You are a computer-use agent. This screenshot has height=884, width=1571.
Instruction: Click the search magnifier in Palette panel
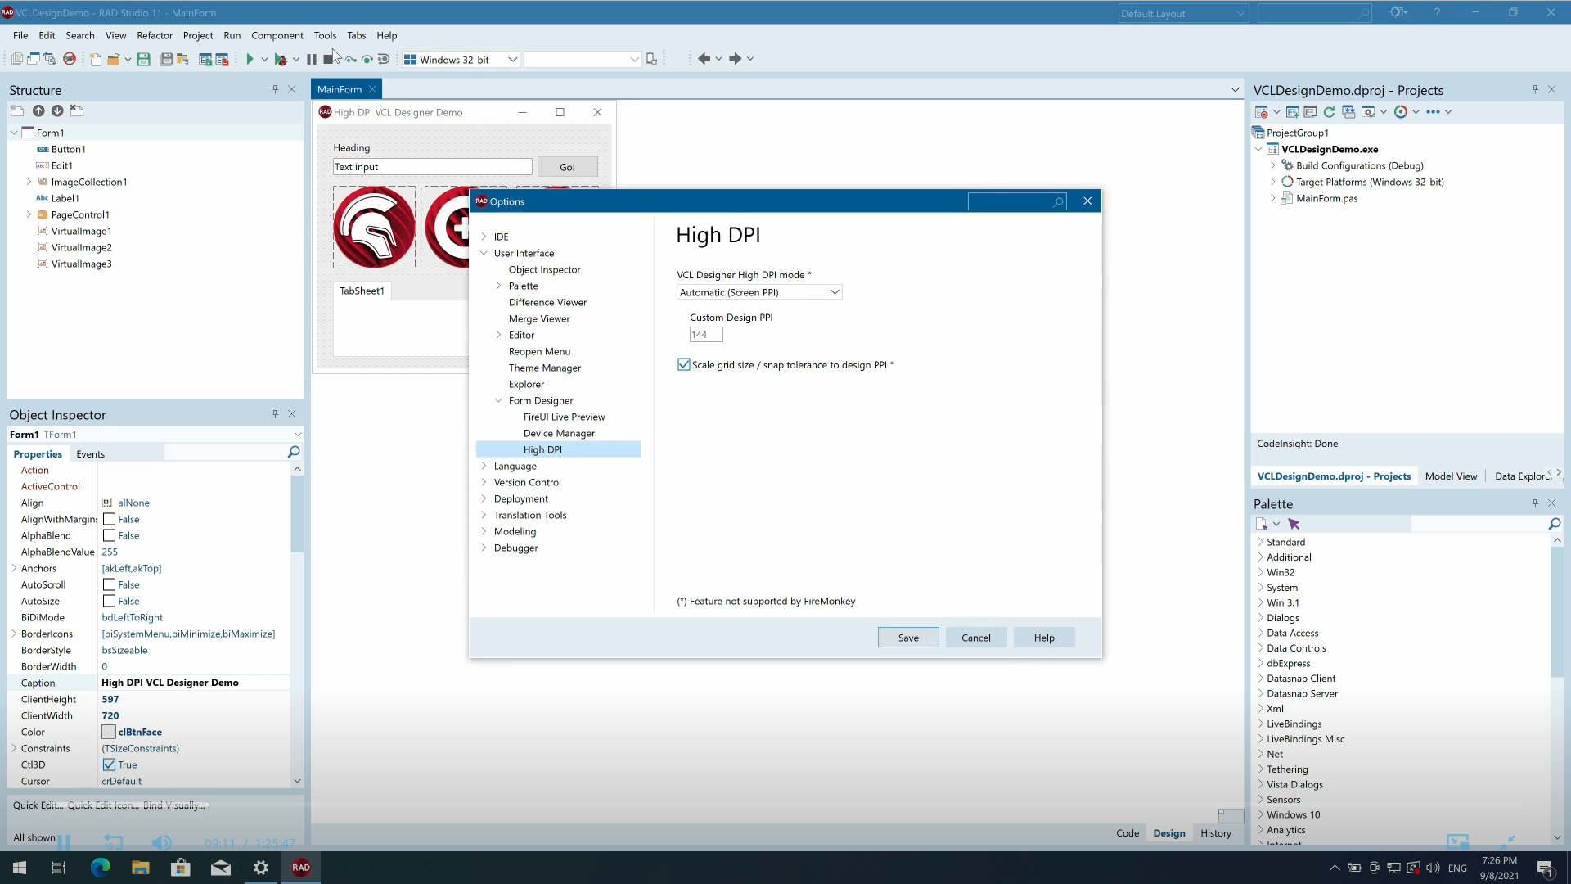(x=1555, y=524)
